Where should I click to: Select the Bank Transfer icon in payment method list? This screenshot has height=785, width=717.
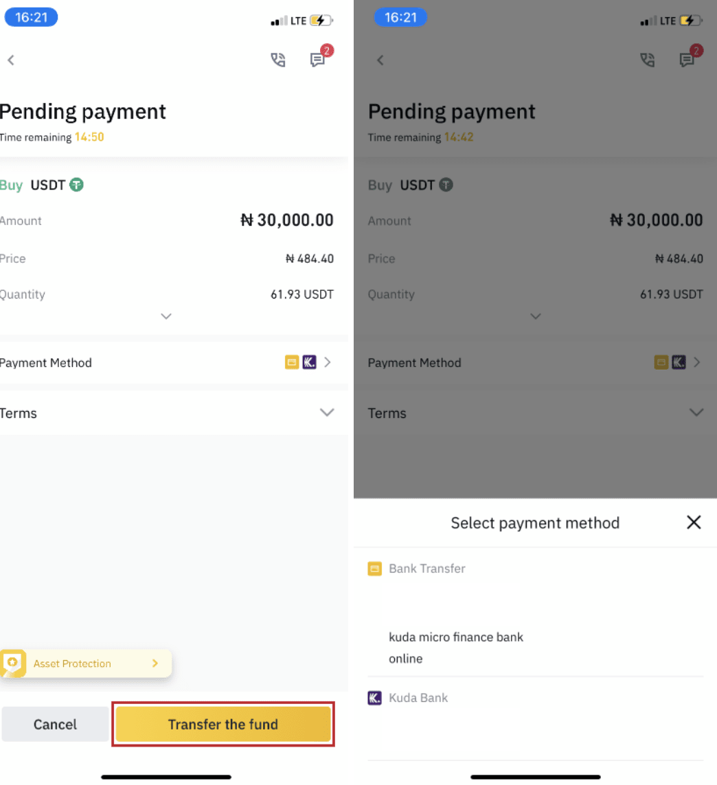click(x=374, y=569)
